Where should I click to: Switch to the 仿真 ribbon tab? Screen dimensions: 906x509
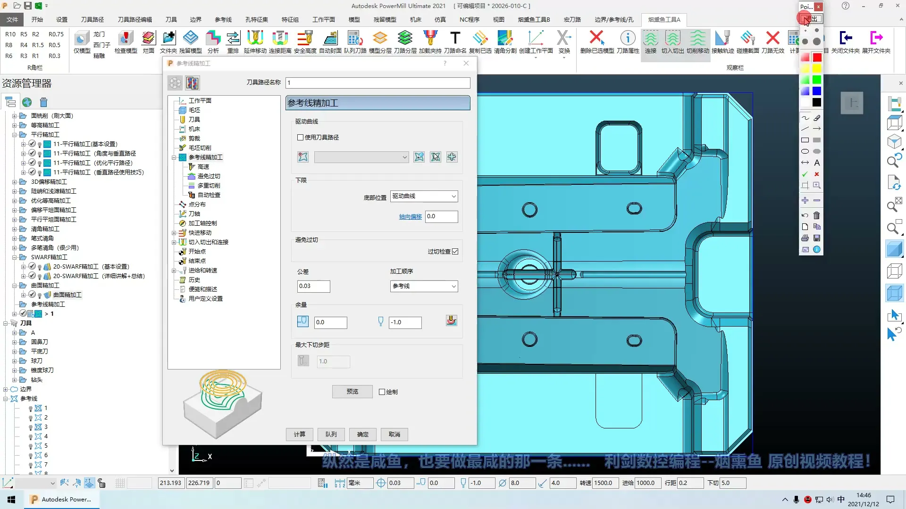(x=440, y=19)
